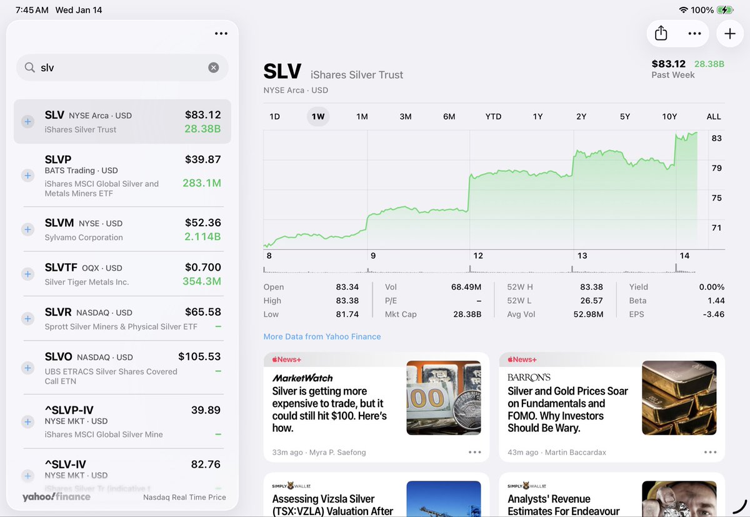The height and width of the screenshot is (517, 750).
Task: Open silver bars and coin article thumbnail
Action: (444, 398)
